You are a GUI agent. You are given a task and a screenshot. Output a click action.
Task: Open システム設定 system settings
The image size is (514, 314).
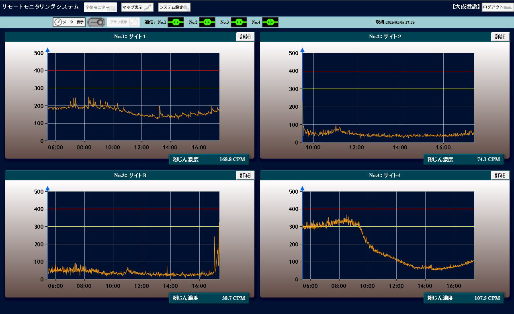[174, 7]
